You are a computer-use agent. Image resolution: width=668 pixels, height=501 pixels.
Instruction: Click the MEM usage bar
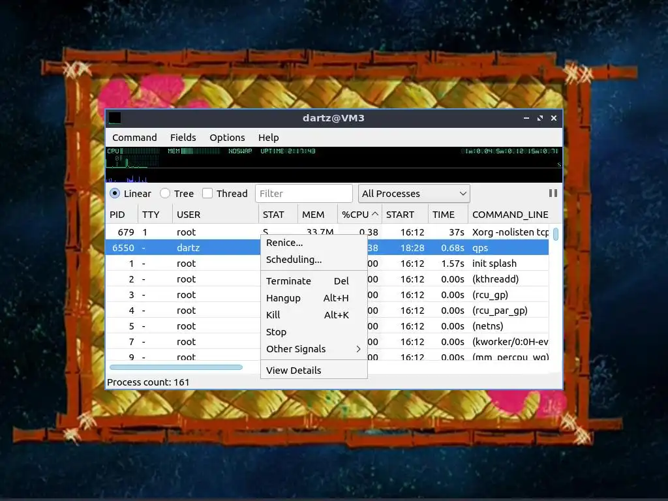(x=194, y=151)
